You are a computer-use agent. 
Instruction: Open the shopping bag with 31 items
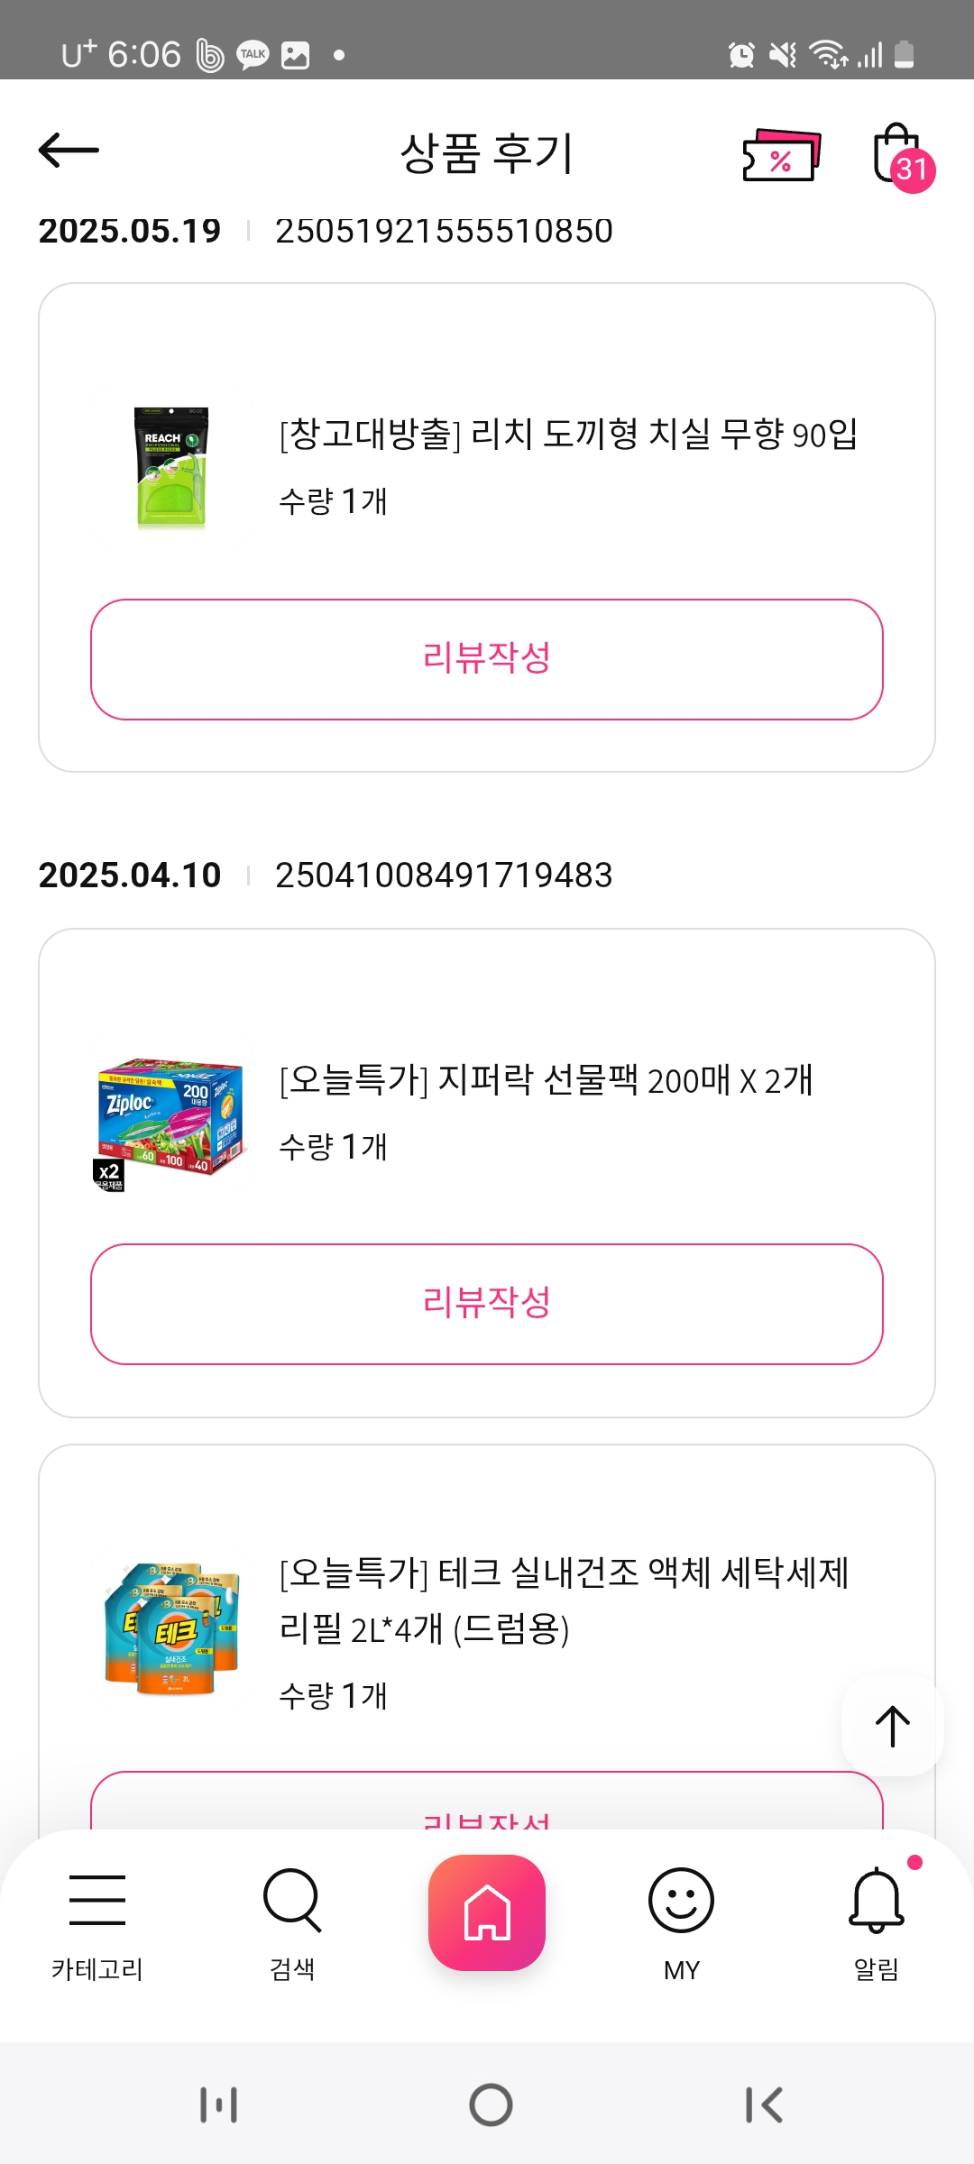(x=900, y=155)
